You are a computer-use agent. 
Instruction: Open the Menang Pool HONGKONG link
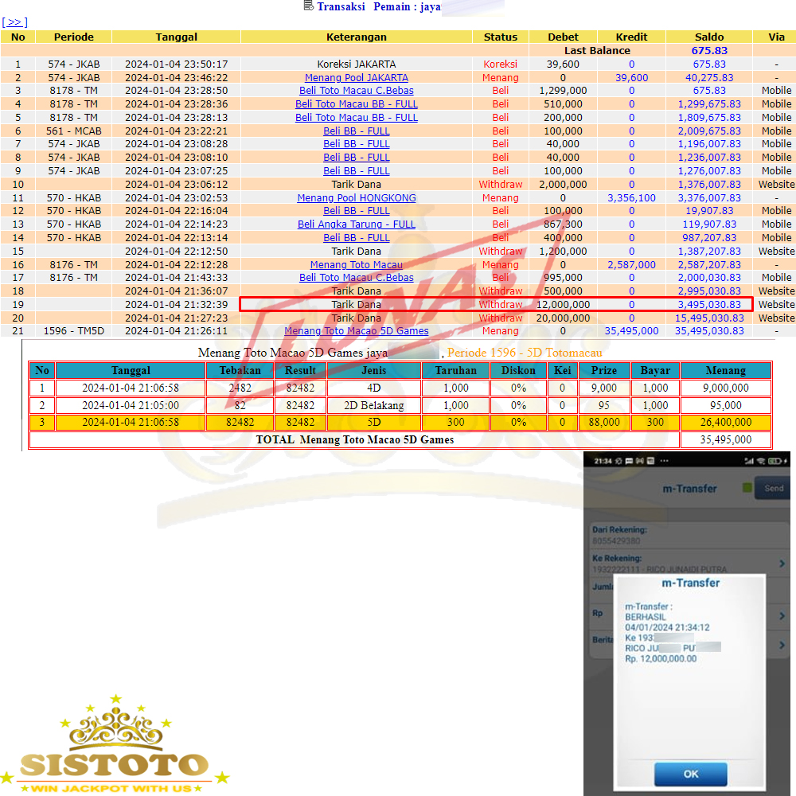point(356,198)
